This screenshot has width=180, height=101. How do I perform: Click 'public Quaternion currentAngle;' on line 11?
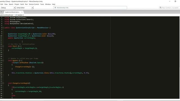(x=22, y=38)
